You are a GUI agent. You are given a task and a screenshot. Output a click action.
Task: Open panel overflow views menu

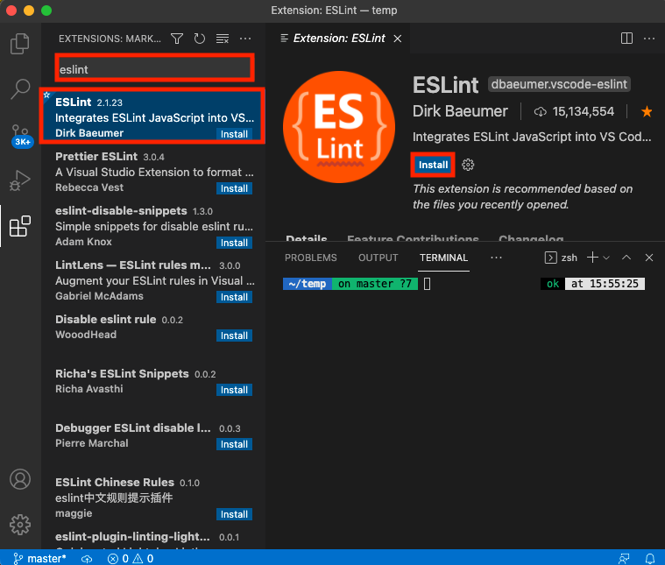click(496, 258)
